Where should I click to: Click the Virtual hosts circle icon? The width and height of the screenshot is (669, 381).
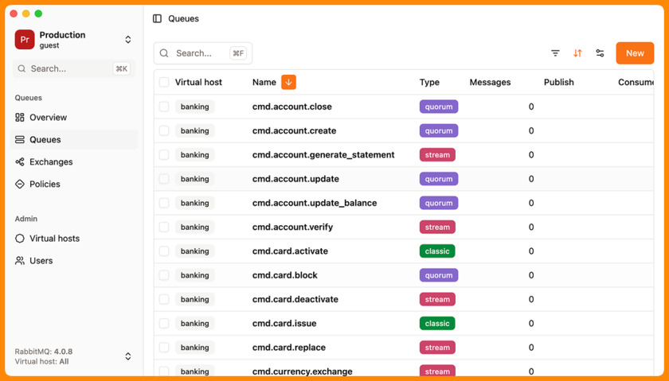tap(20, 239)
